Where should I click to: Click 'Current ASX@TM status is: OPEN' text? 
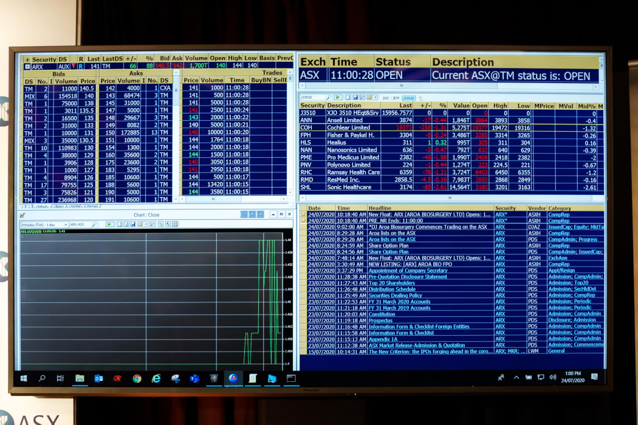pyautogui.click(x=510, y=76)
